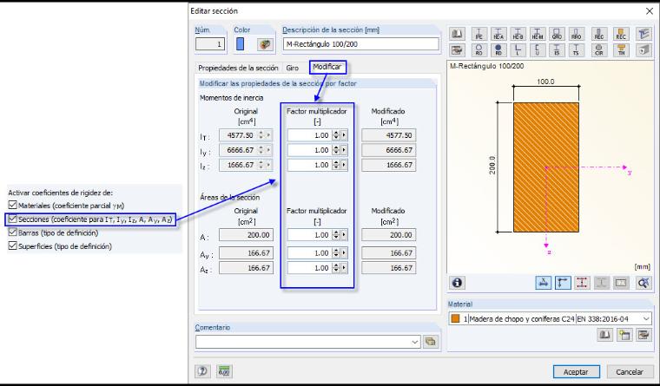Screen dimensions: 660x386
Task: Toggle Barras tipo de definición checkbox
Action: pyautogui.click(x=13, y=232)
